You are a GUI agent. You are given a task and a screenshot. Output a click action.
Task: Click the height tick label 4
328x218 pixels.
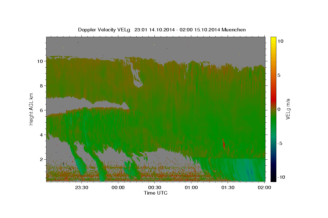click(x=42, y=135)
